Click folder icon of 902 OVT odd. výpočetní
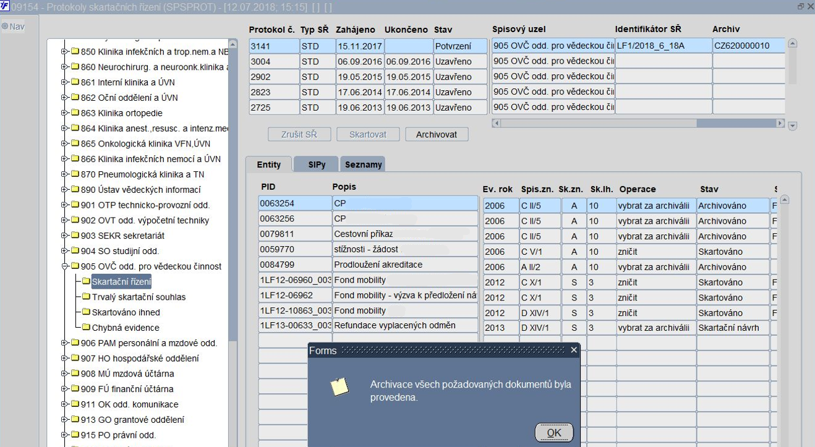 coord(74,220)
